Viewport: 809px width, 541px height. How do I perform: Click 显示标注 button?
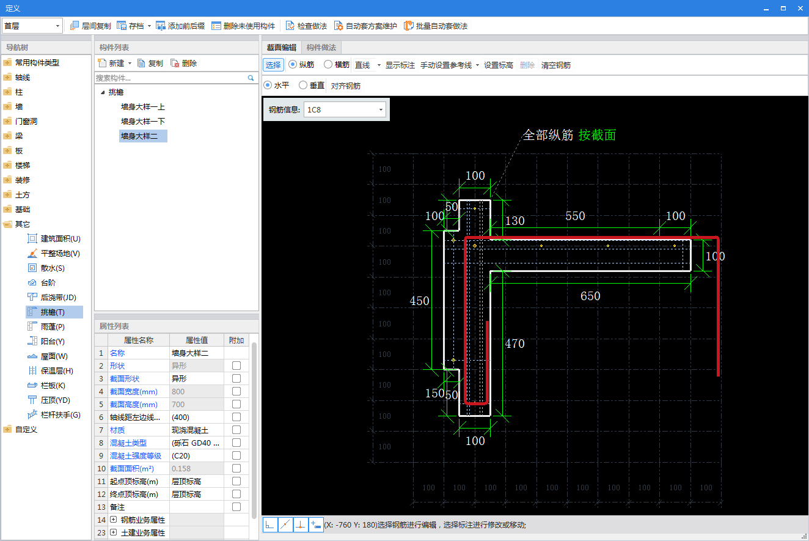click(x=400, y=65)
